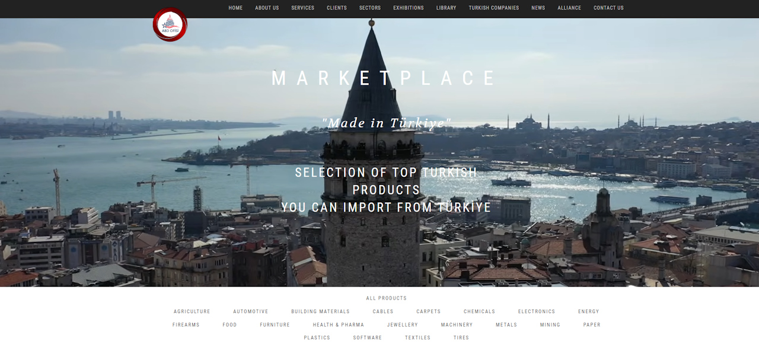The width and height of the screenshot is (759, 344).
Task: Visit the Library page
Action: (x=446, y=8)
